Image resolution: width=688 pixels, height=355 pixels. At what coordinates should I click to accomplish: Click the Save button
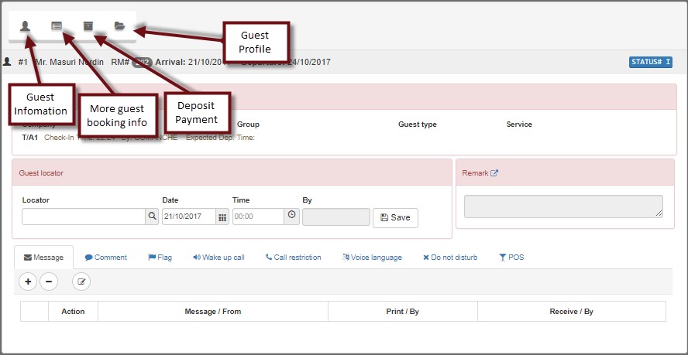pyautogui.click(x=395, y=217)
